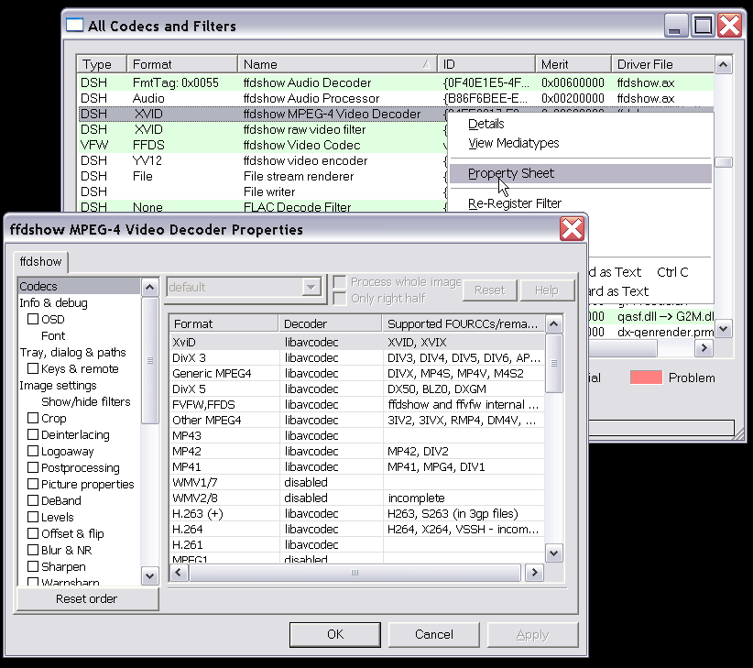Click the All Codecs list up scroll arrow

724,64
